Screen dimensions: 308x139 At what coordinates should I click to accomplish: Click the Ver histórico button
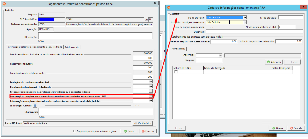pos(143,124)
